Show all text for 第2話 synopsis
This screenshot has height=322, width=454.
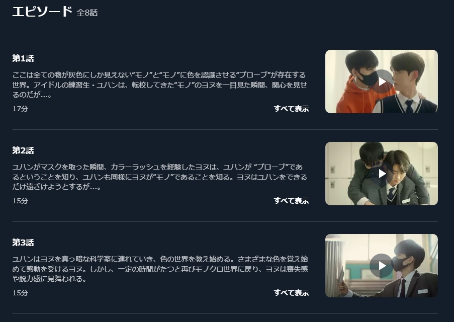click(291, 201)
